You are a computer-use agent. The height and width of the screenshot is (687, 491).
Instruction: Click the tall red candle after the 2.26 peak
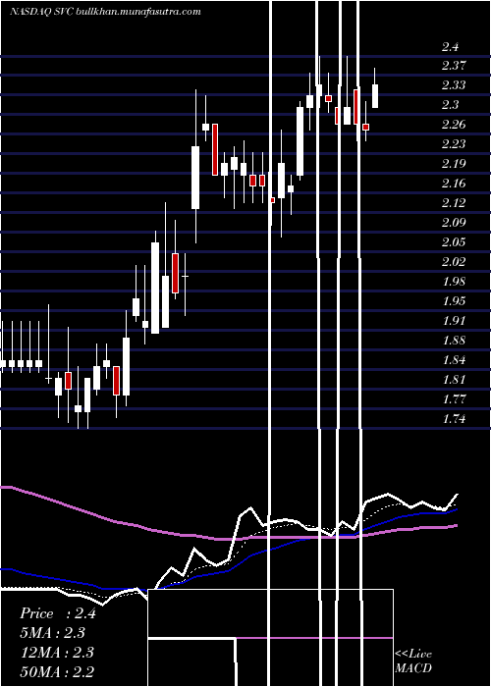[215, 149]
